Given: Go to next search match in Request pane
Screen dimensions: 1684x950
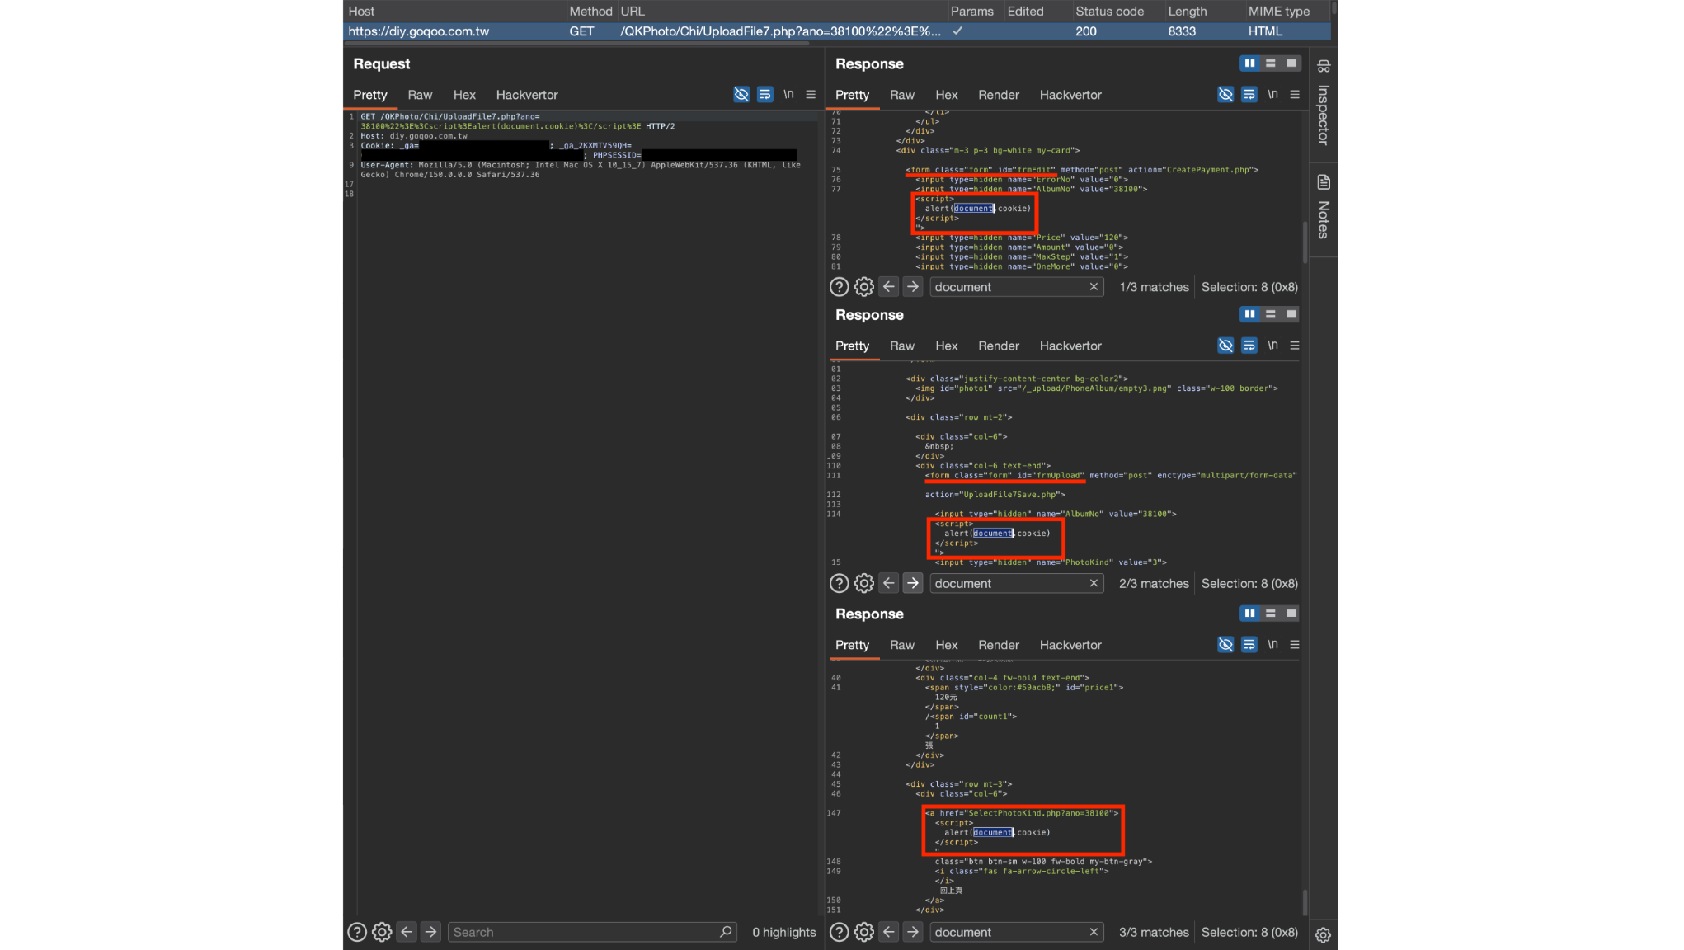Looking at the screenshot, I should click(x=430, y=932).
